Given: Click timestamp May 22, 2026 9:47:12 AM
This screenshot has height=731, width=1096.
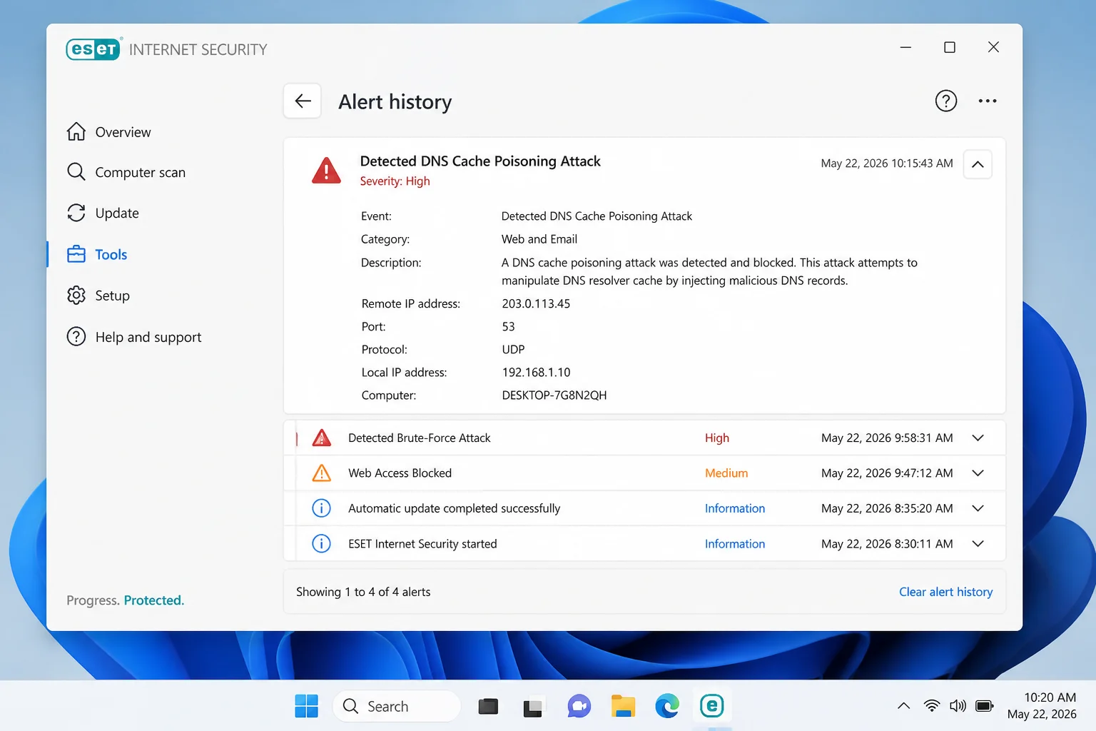Looking at the screenshot, I should (x=887, y=473).
